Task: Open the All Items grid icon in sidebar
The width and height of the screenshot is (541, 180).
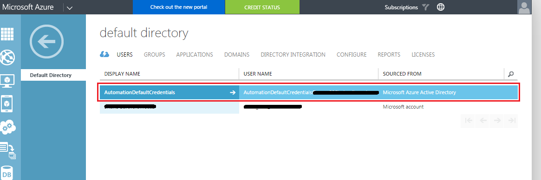Action: (x=7, y=33)
